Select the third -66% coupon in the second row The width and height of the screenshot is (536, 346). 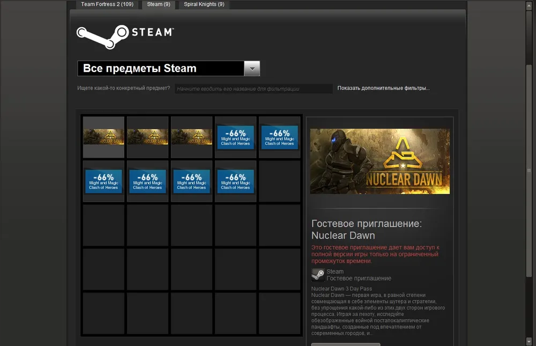tap(191, 181)
